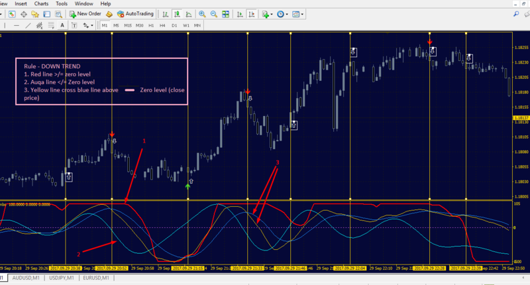Image resolution: width=530 pixels, height=285 pixels.
Task: Tile chart windows icon
Action: 225,14
